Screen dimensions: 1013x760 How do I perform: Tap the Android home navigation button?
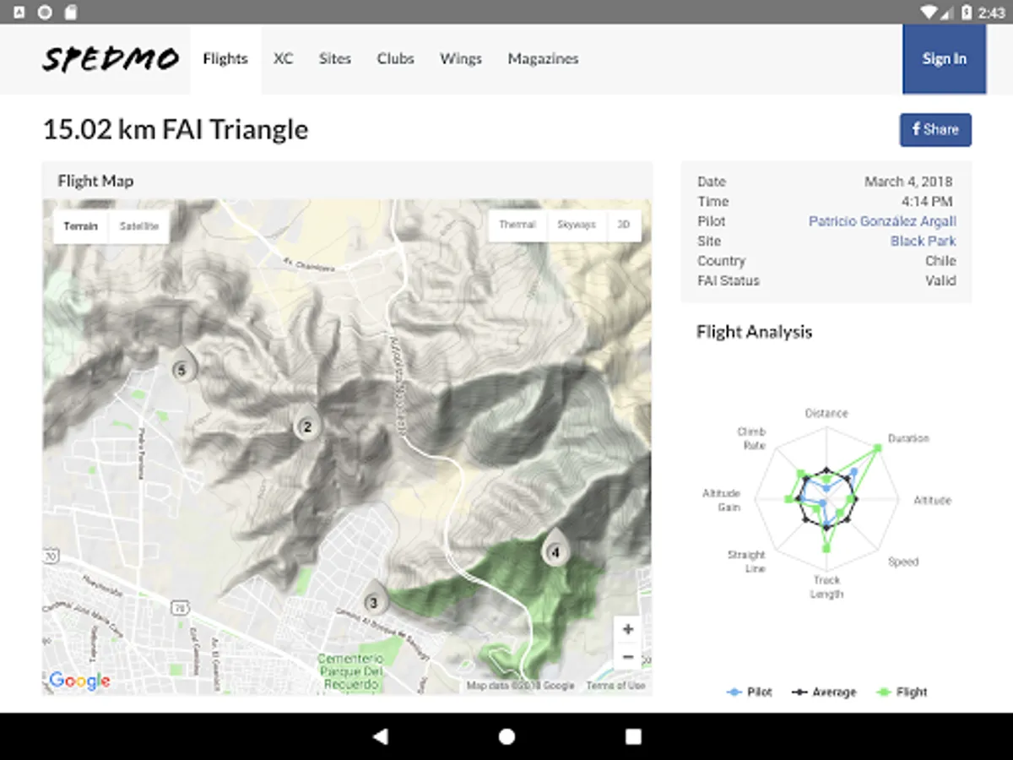(x=506, y=736)
